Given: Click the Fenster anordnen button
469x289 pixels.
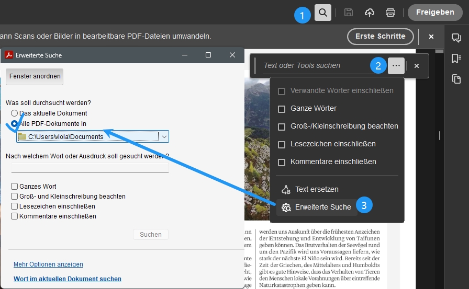Looking at the screenshot, I should coord(35,76).
